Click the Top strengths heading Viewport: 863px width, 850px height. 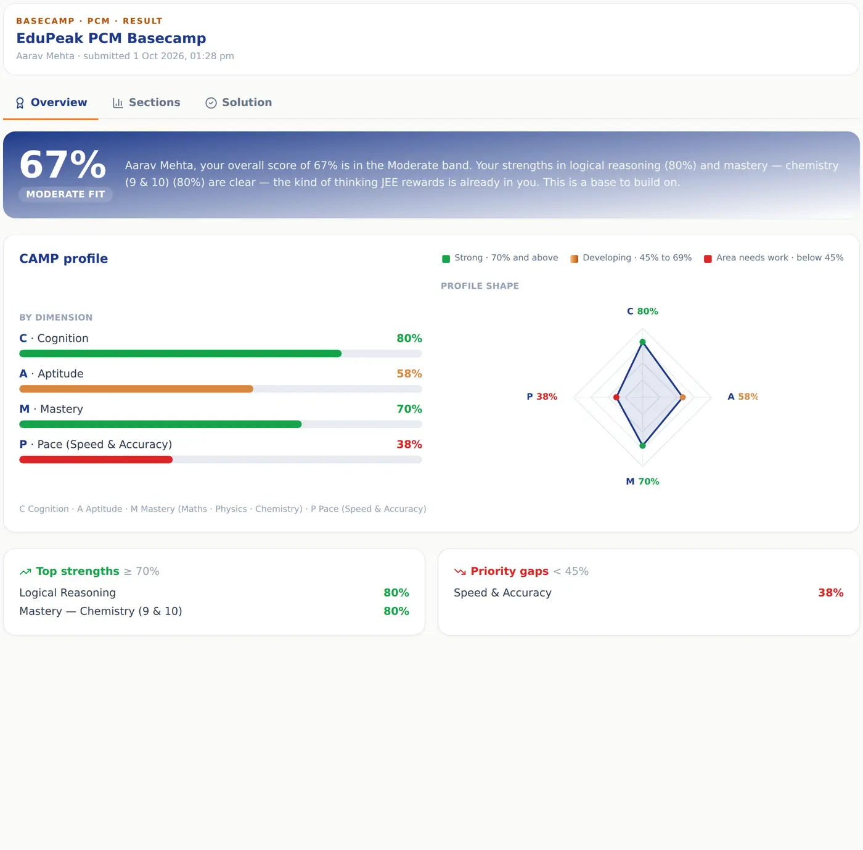pyautogui.click(x=78, y=572)
